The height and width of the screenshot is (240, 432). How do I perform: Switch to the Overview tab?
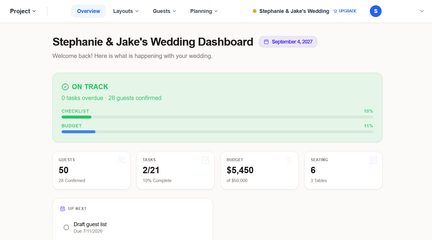(88, 11)
